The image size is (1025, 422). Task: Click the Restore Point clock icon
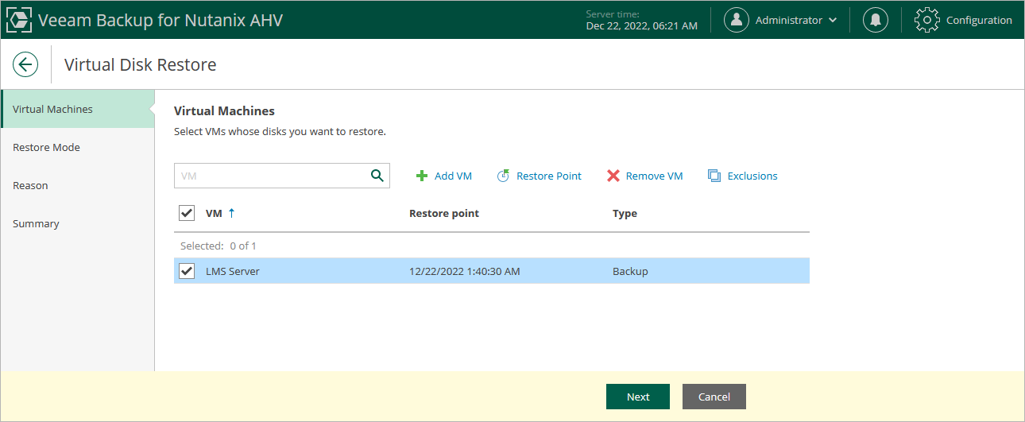[503, 176]
